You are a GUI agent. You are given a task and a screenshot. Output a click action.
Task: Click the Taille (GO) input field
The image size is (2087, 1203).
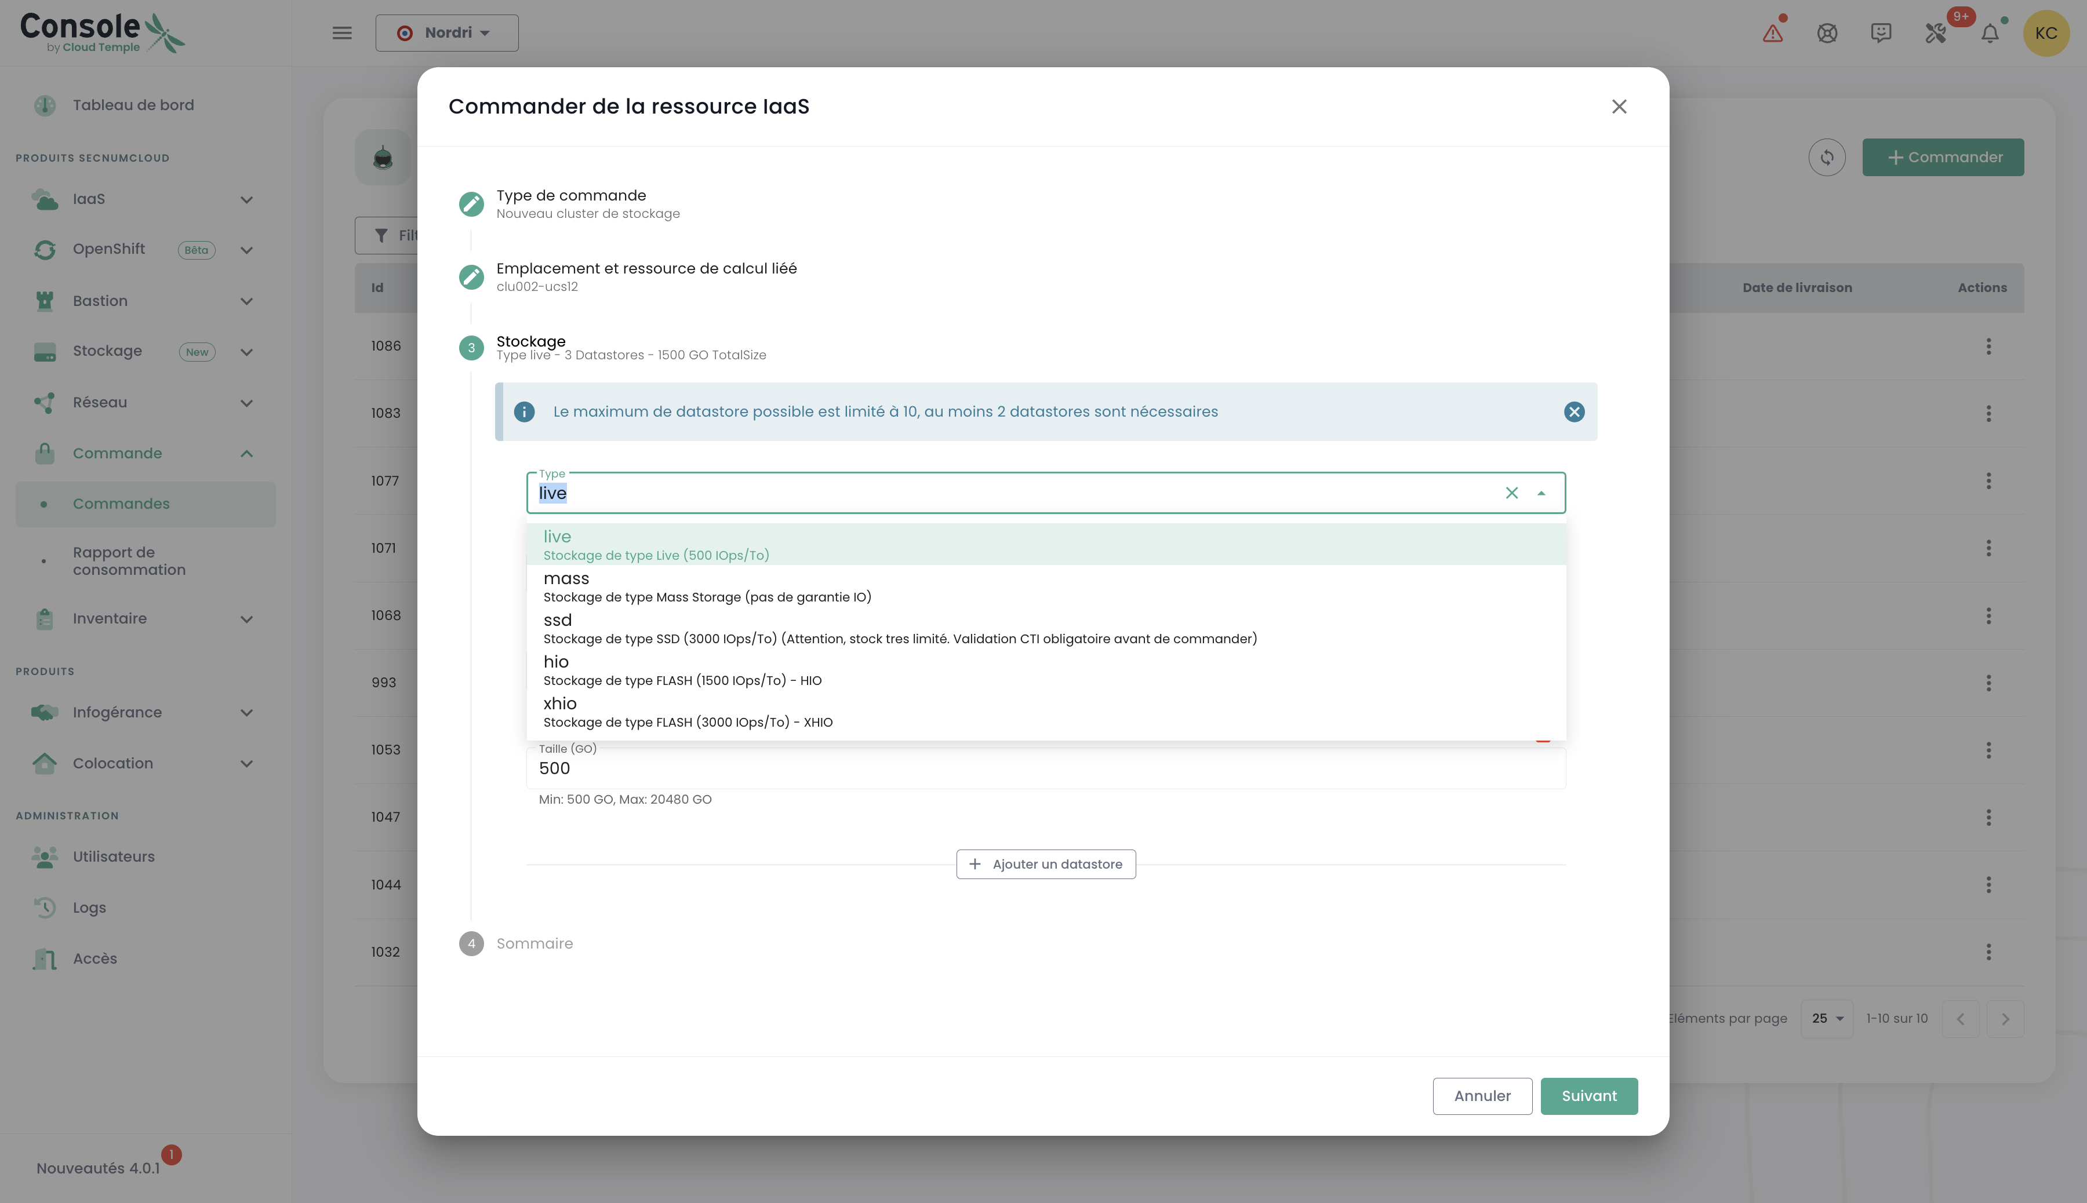(1046, 768)
